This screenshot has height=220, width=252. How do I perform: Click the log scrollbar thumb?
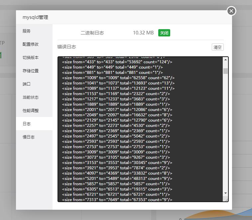(225, 71)
